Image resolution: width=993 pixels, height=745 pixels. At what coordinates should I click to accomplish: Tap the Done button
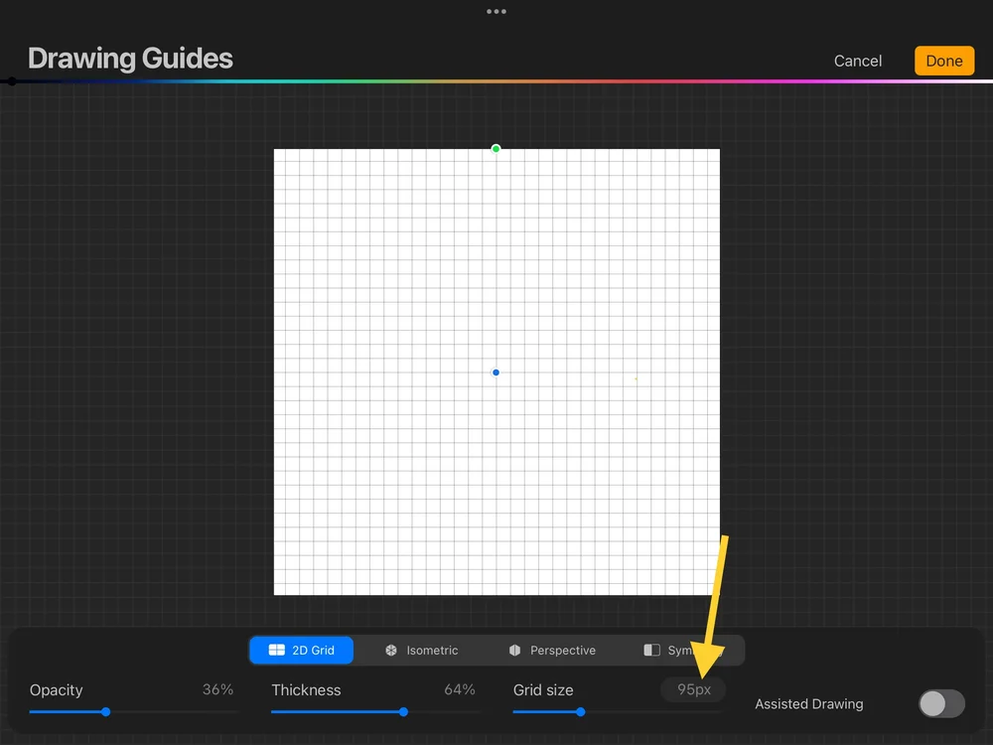[943, 61]
